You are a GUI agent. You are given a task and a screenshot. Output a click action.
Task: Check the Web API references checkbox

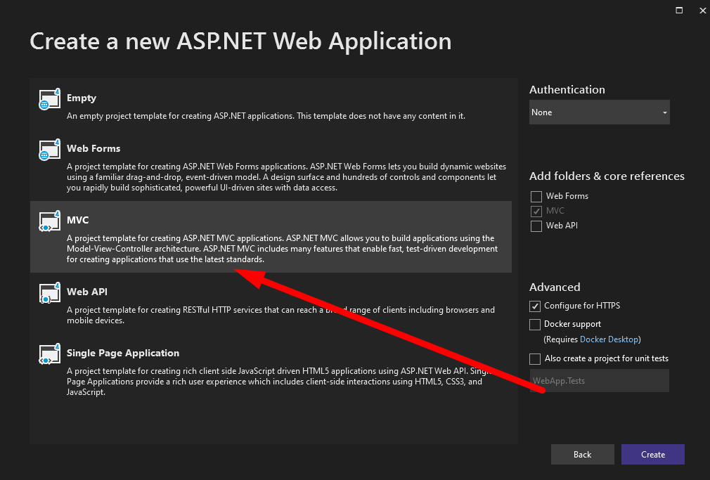536,226
